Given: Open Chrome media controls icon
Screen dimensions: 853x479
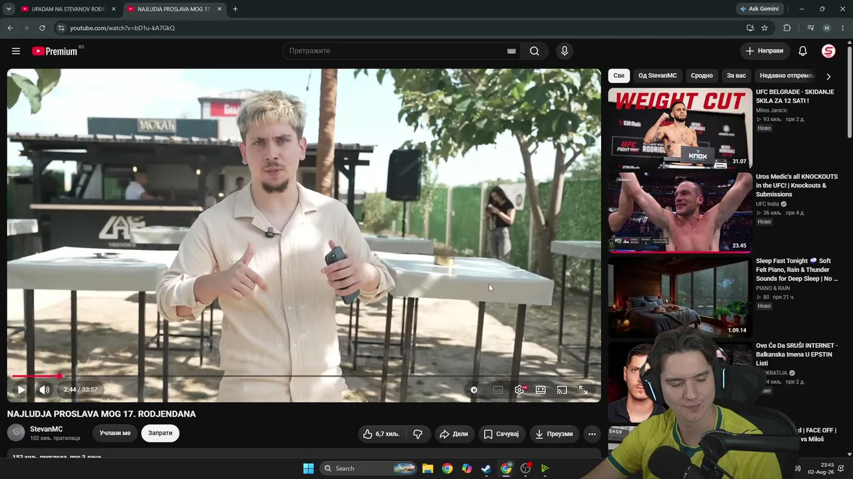Looking at the screenshot, I should pos(810,28).
